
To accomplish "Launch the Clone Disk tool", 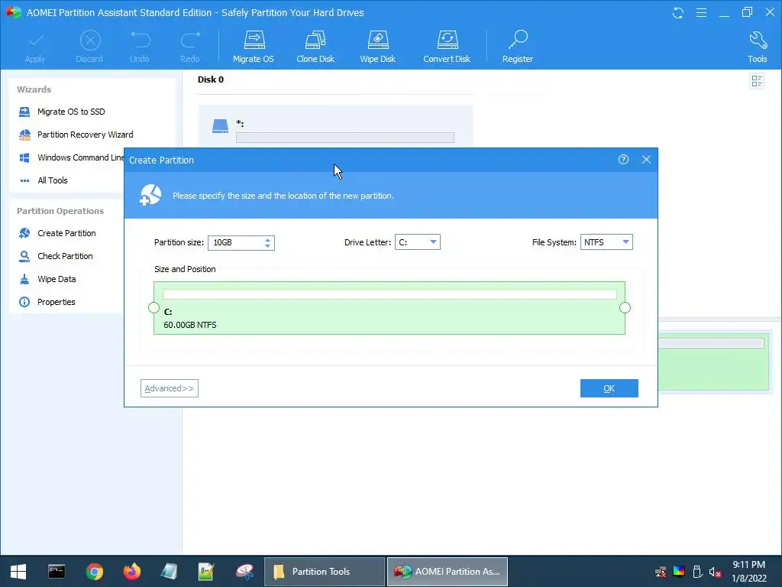I will [x=315, y=47].
